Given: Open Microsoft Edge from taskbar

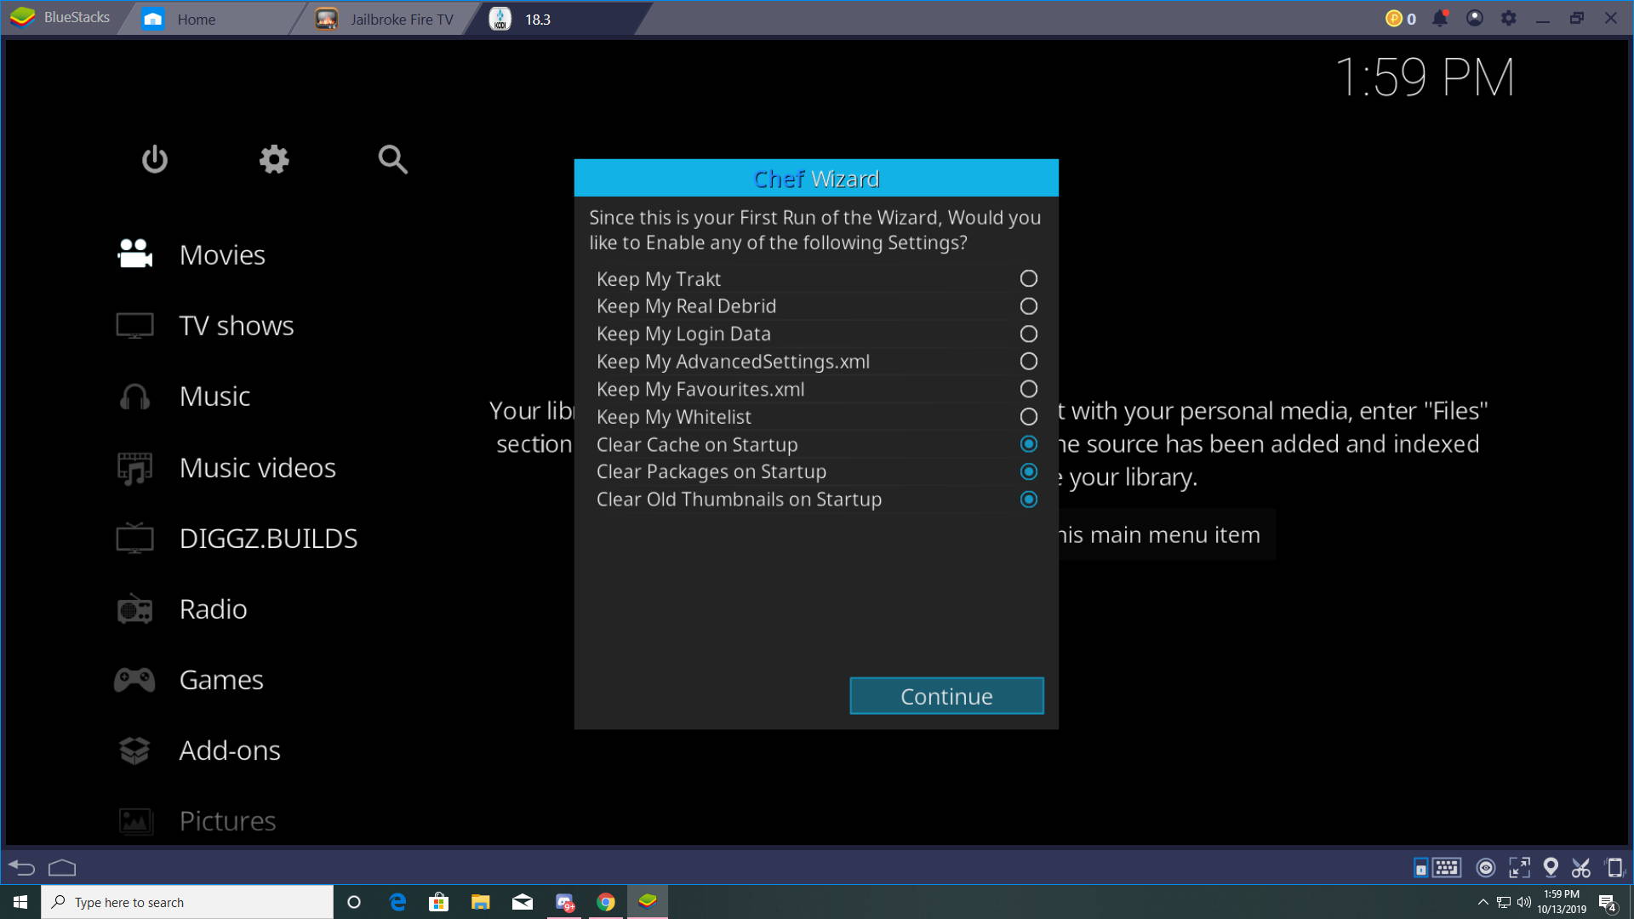Looking at the screenshot, I should click(x=397, y=902).
